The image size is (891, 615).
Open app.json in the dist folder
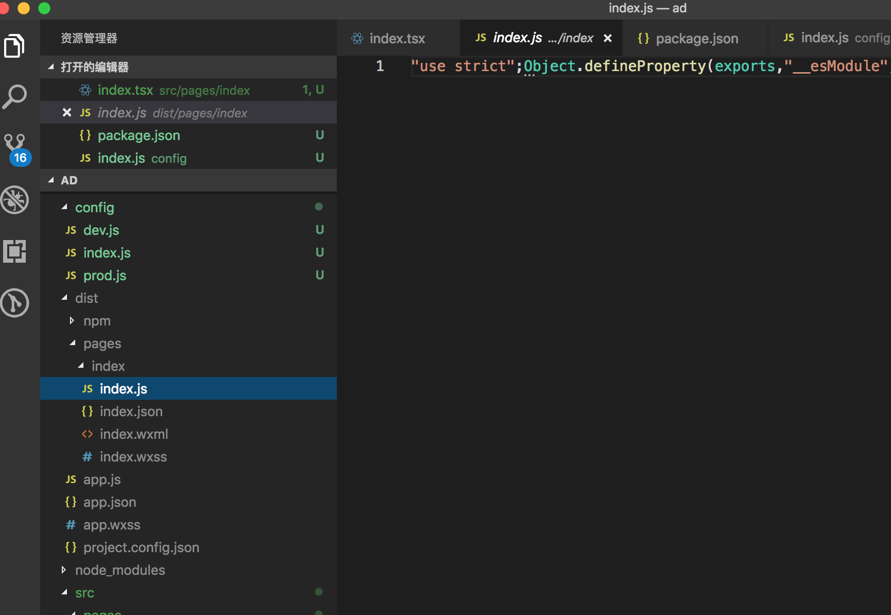pyautogui.click(x=189, y=502)
